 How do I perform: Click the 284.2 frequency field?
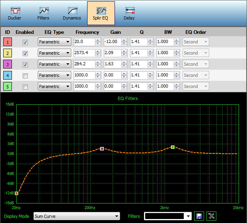[84, 64]
